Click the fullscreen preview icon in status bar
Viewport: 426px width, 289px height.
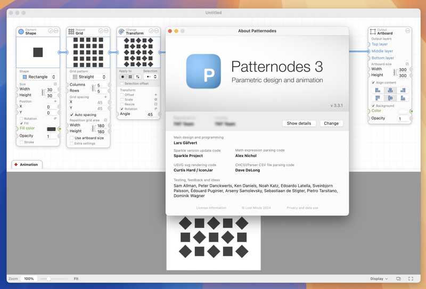[411, 279]
